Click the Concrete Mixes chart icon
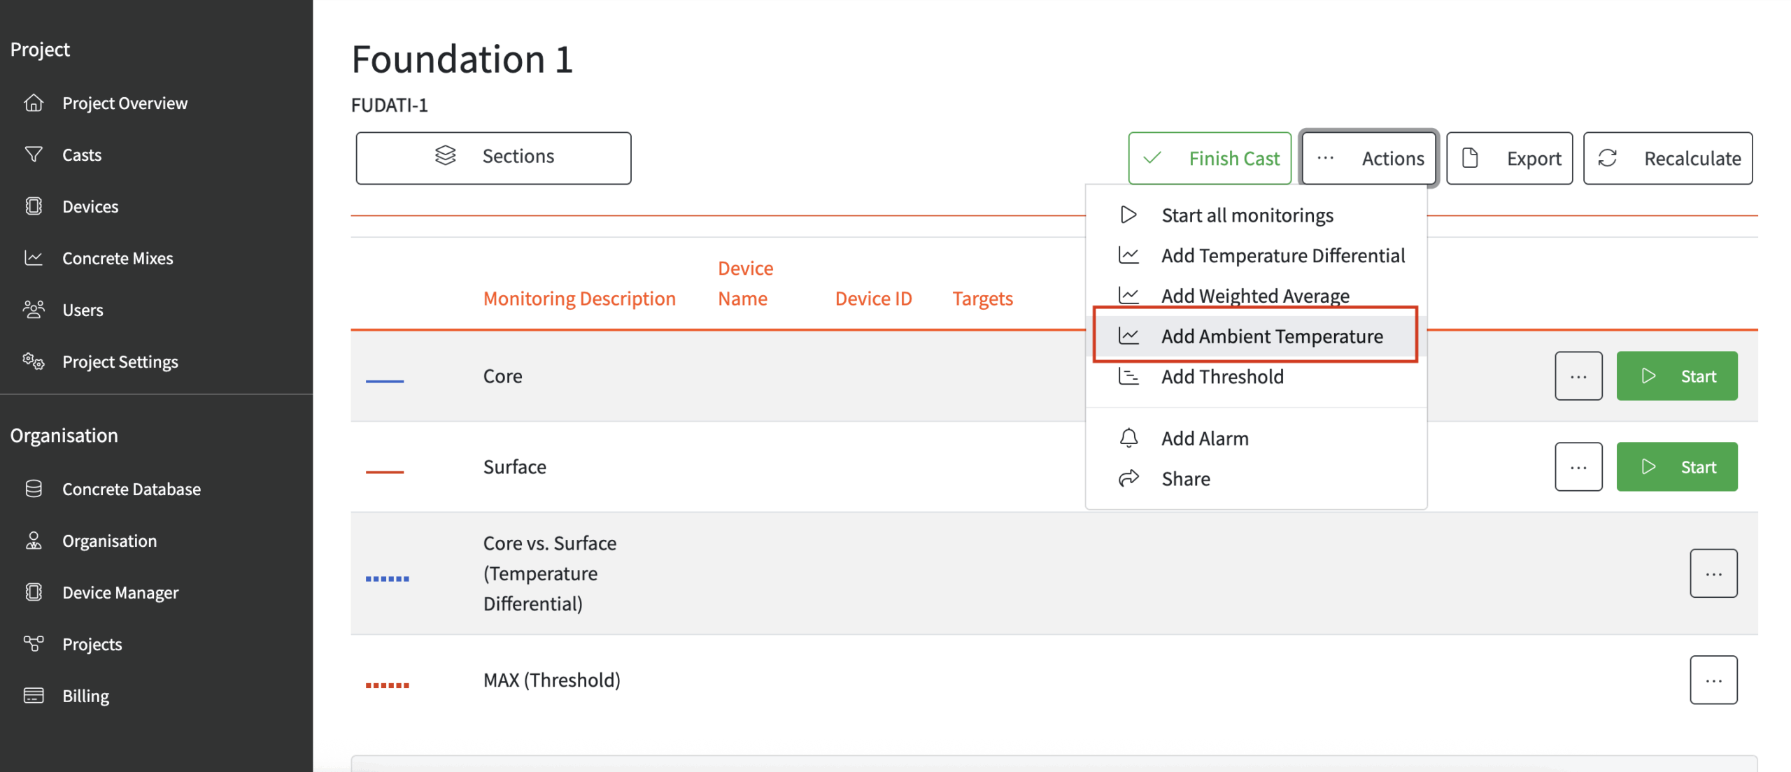The image size is (1791, 772). coord(33,258)
